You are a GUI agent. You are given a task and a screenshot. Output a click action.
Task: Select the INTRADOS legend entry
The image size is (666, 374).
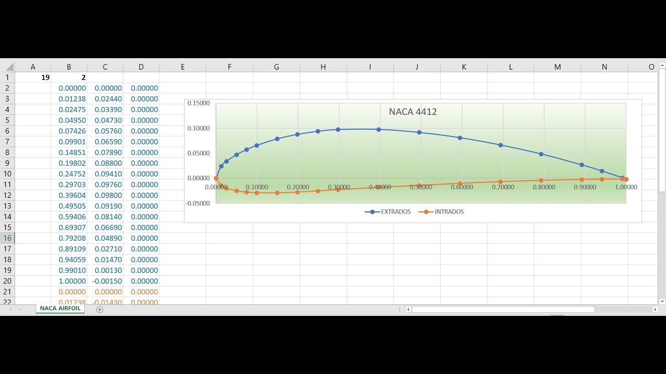(x=441, y=212)
